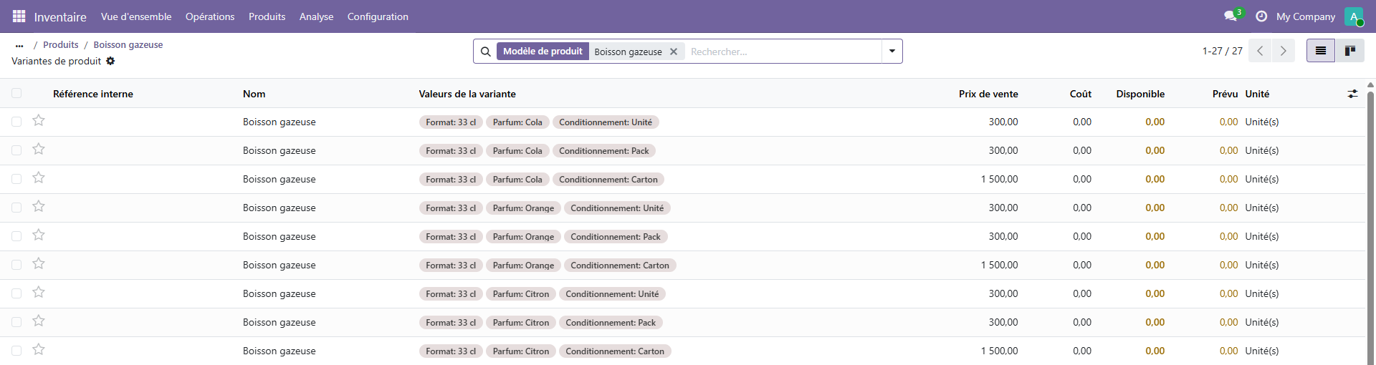Sort by Référence interne column

coord(93,94)
